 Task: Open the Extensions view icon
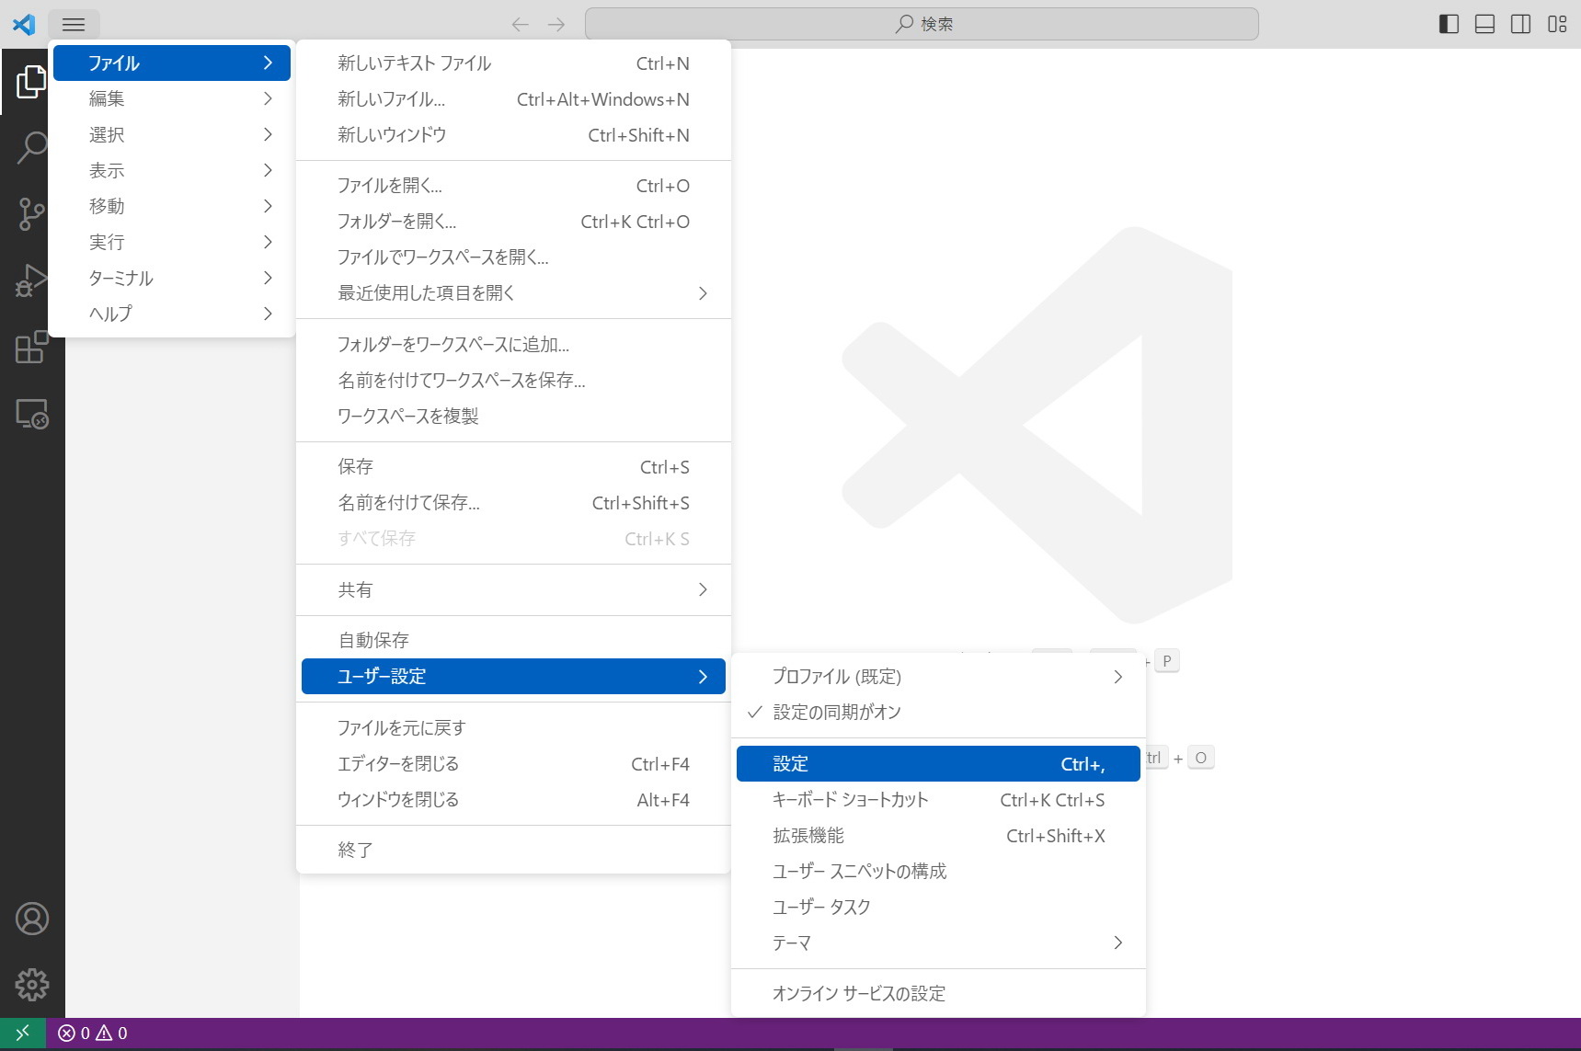[31, 347]
